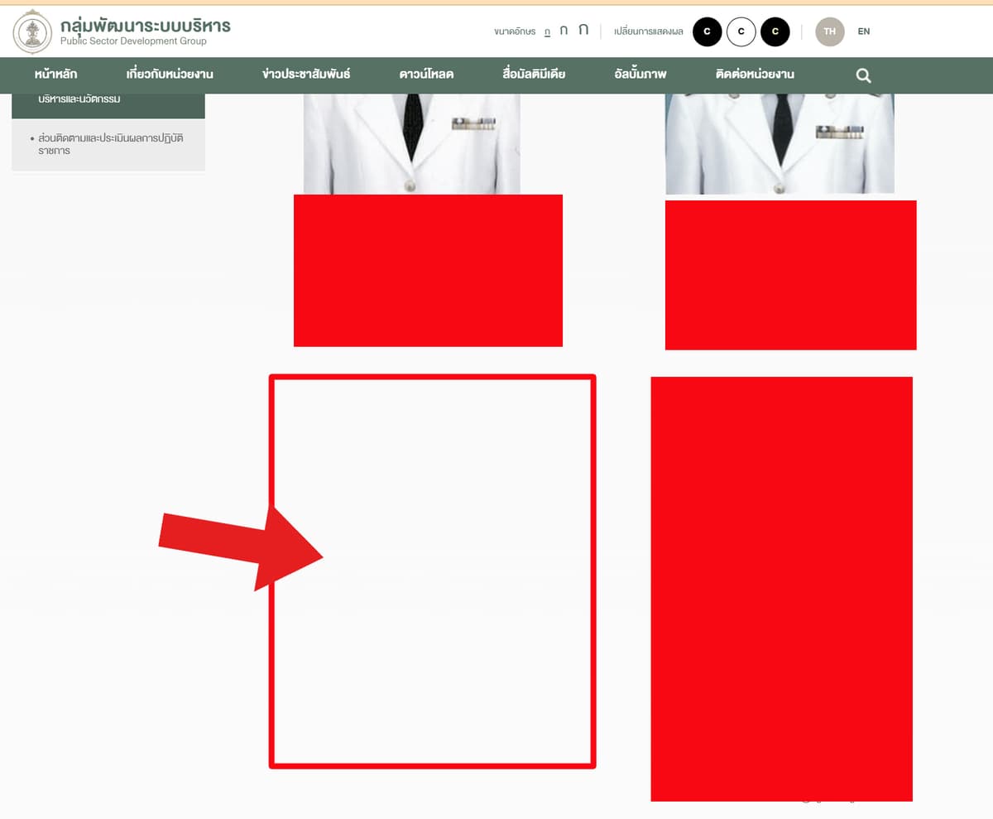Open the ติดต่อหน่วยงาน menu

(x=755, y=75)
